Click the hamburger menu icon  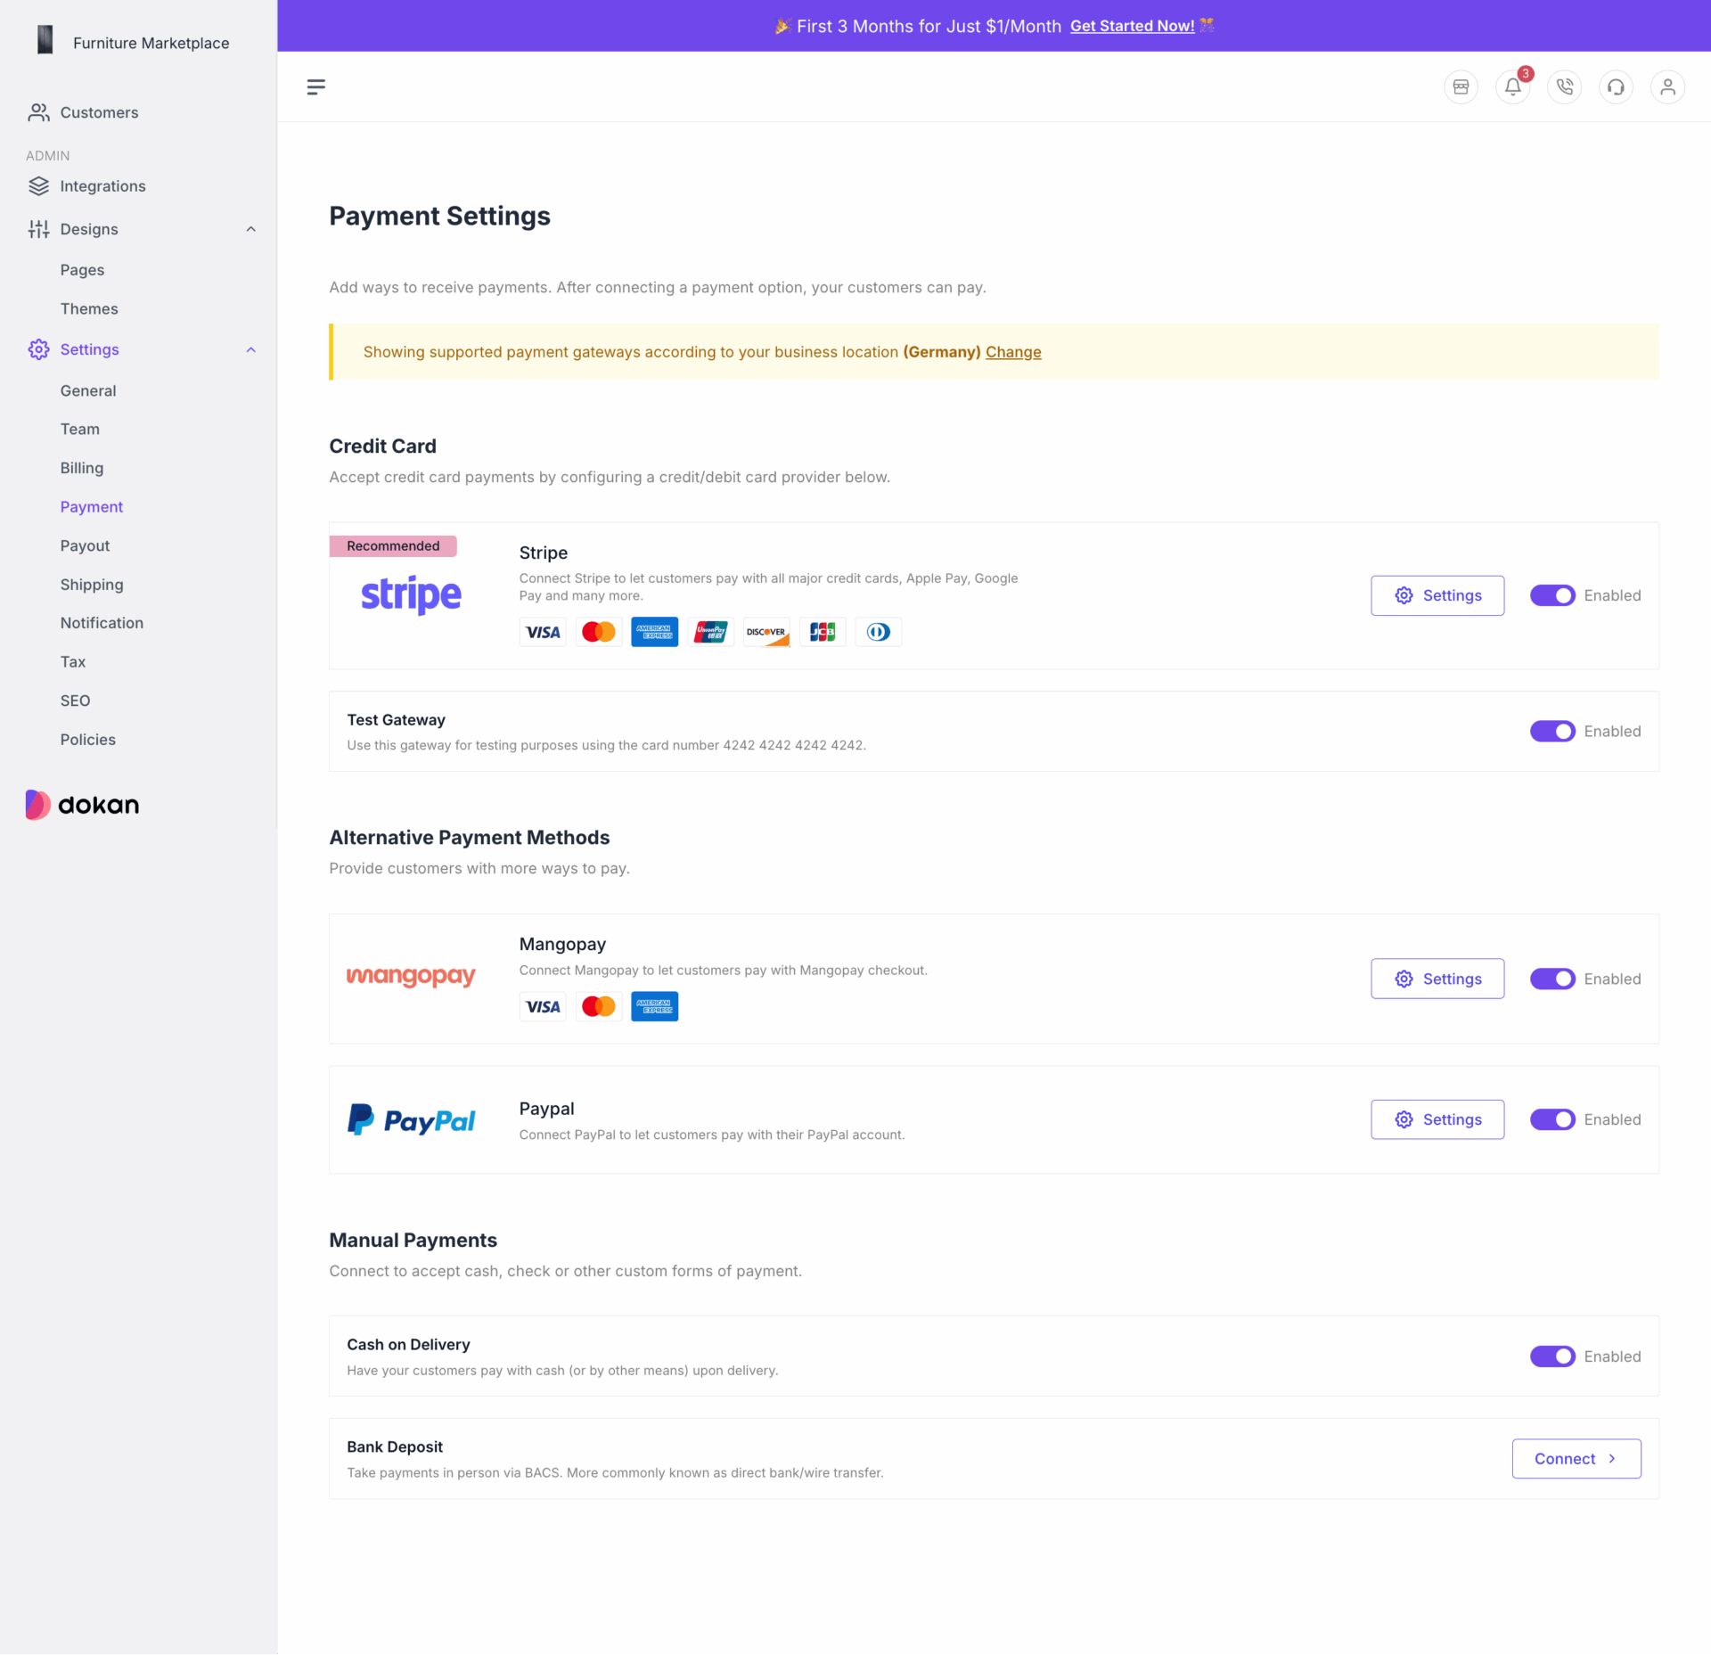[316, 87]
